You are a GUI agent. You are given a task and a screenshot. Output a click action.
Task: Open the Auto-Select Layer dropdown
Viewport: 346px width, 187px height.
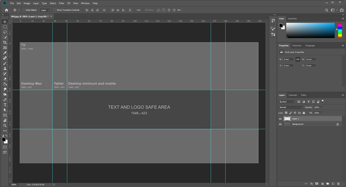point(45,10)
